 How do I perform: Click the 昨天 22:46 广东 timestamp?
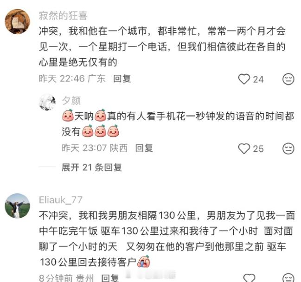(x=72, y=79)
